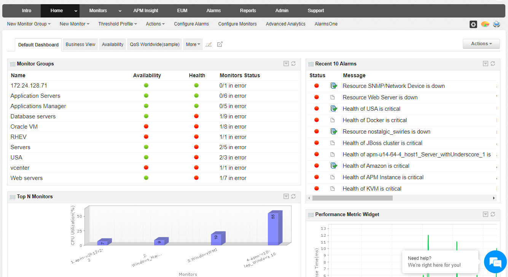Screen dimensions: 508x277
Task: Click the printer icon in the toolbar
Action: click(496, 24)
